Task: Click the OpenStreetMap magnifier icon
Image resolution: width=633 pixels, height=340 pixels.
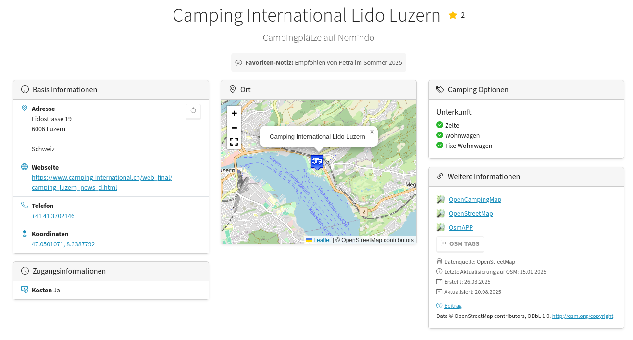Action: click(x=441, y=214)
